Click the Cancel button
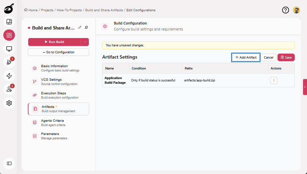 click(269, 58)
